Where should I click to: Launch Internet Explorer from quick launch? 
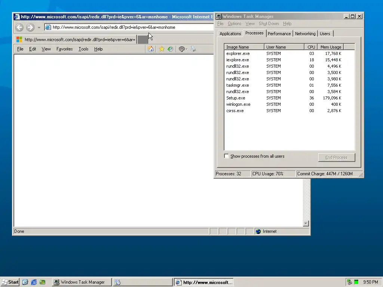tap(34, 282)
